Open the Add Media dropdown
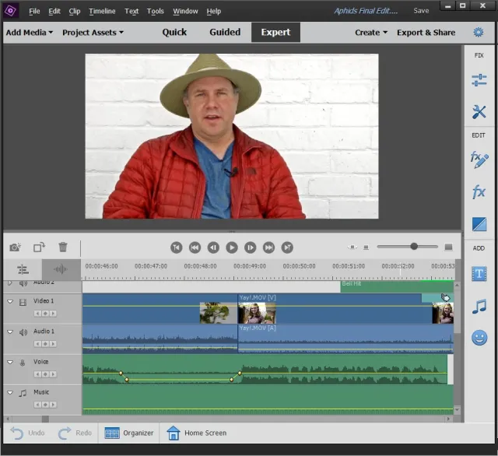Viewport: 498px width, 456px height. point(30,33)
